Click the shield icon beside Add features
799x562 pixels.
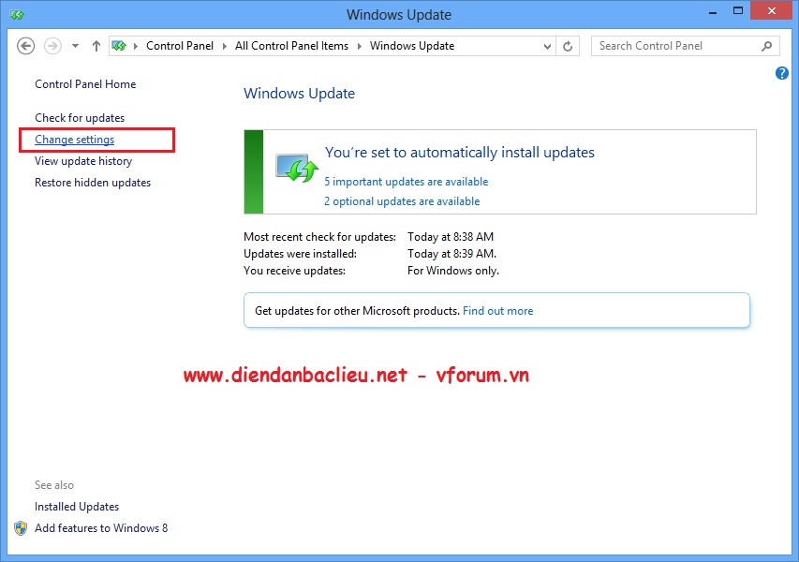coord(21,528)
